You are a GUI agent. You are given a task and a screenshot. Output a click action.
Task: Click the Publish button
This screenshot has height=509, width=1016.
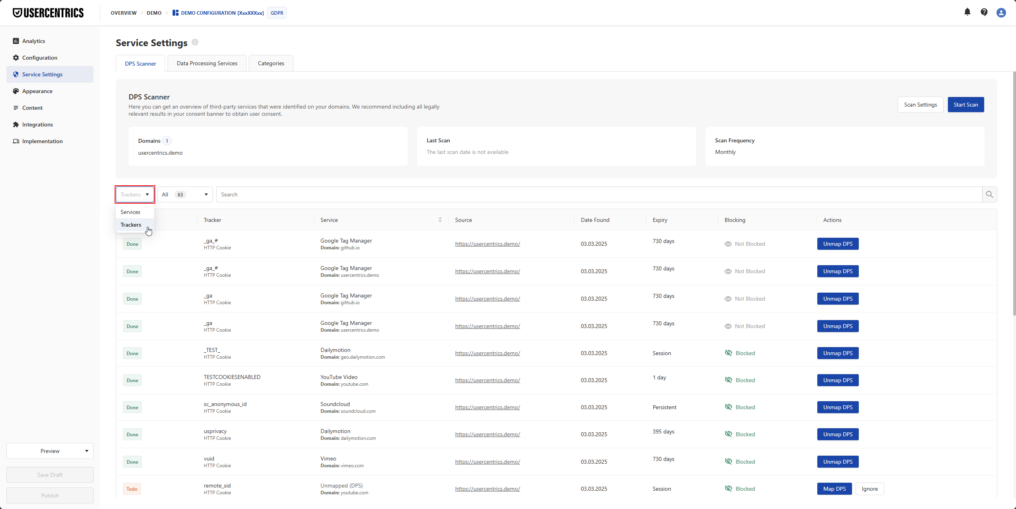coord(50,495)
